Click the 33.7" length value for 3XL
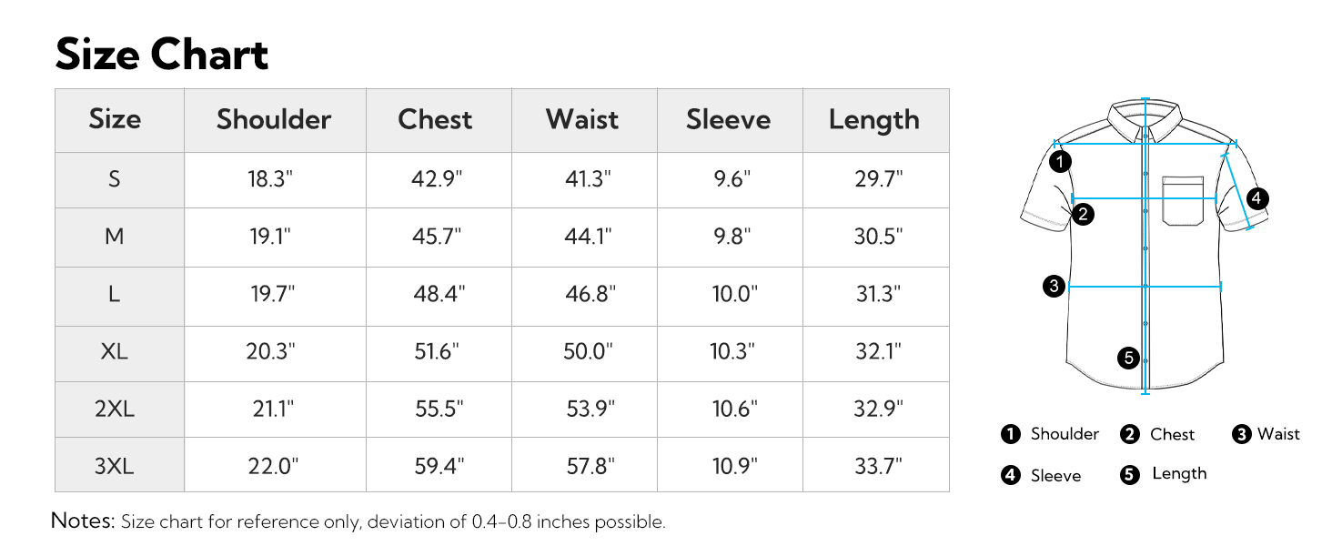The height and width of the screenshot is (546, 1332). (x=878, y=467)
